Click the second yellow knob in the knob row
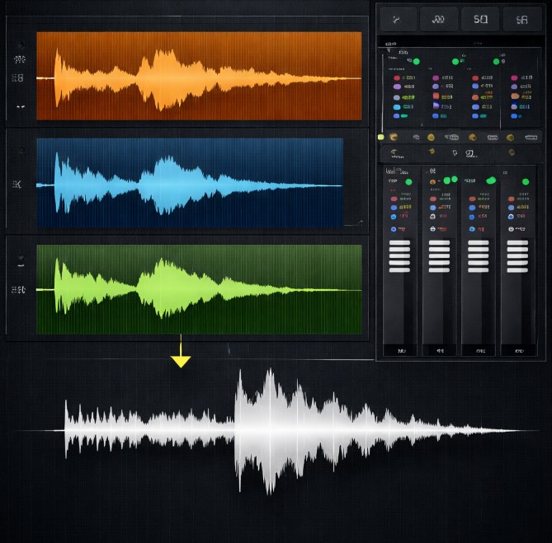 (431, 138)
